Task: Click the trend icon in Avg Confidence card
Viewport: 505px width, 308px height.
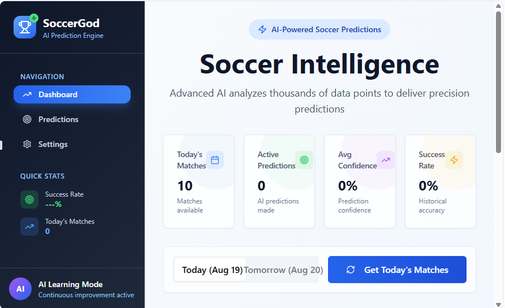Action: [x=386, y=160]
